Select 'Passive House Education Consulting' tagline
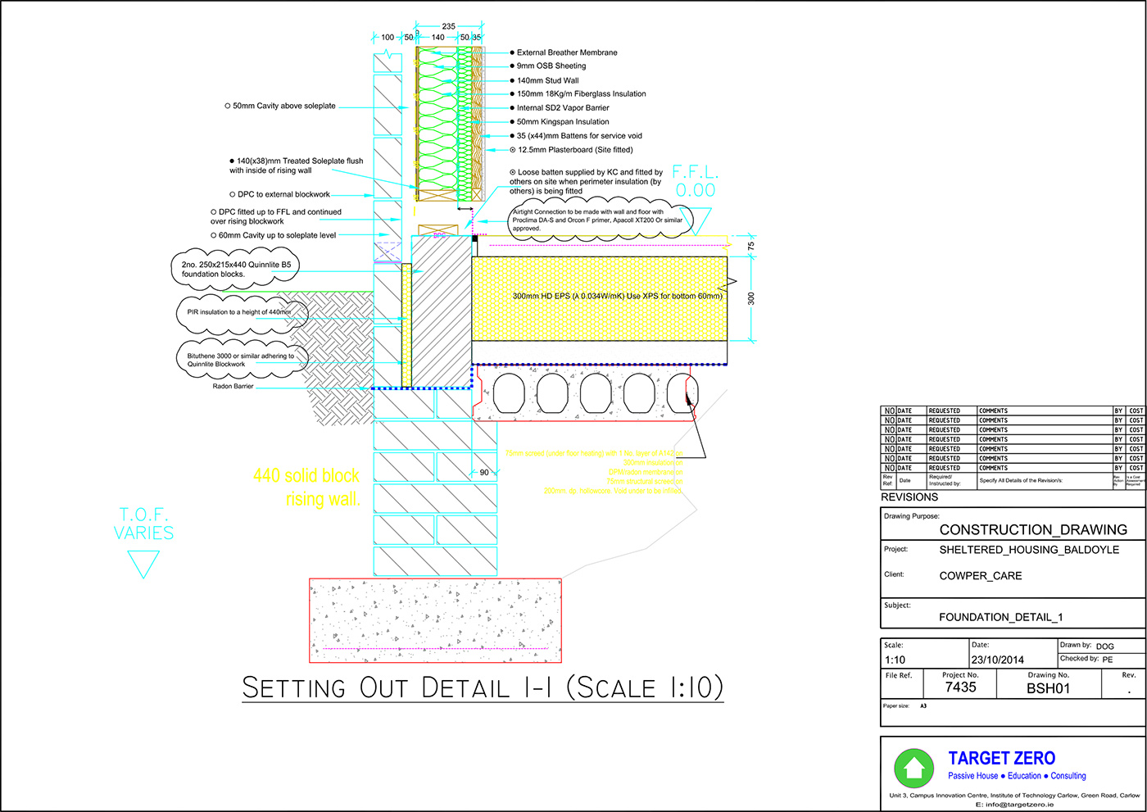This screenshot has height=812, width=1147. click(1017, 776)
